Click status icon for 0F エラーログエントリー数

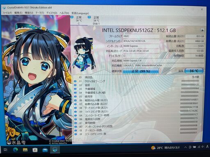click(76, 134)
